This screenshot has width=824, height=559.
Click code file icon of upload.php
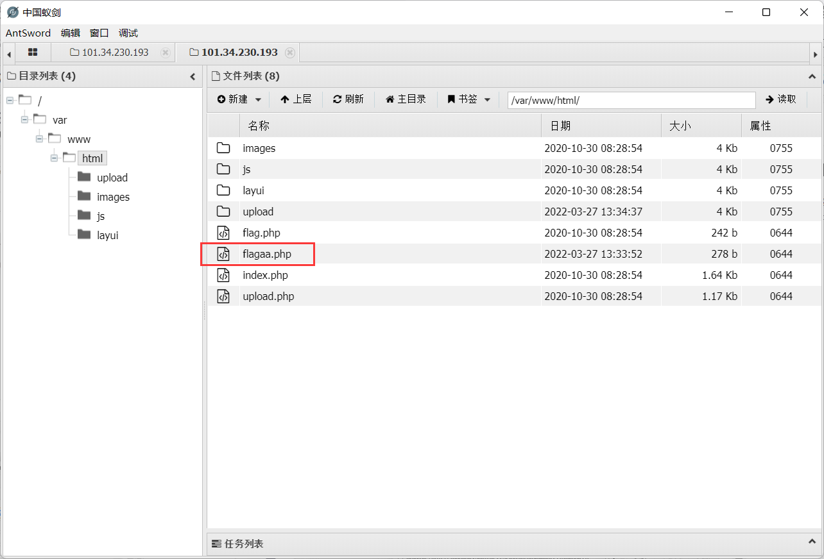pos(223,296)
